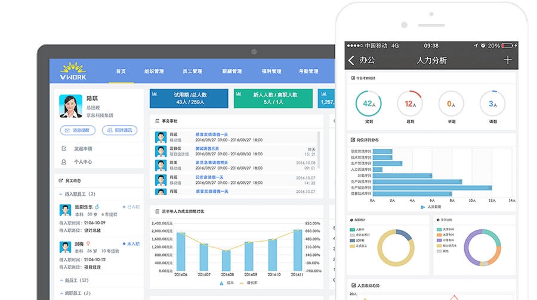Click the 入职中 color swatch on phone
Image resolution: width=537 pixels, height=300 pixels.
pos(352,230)
